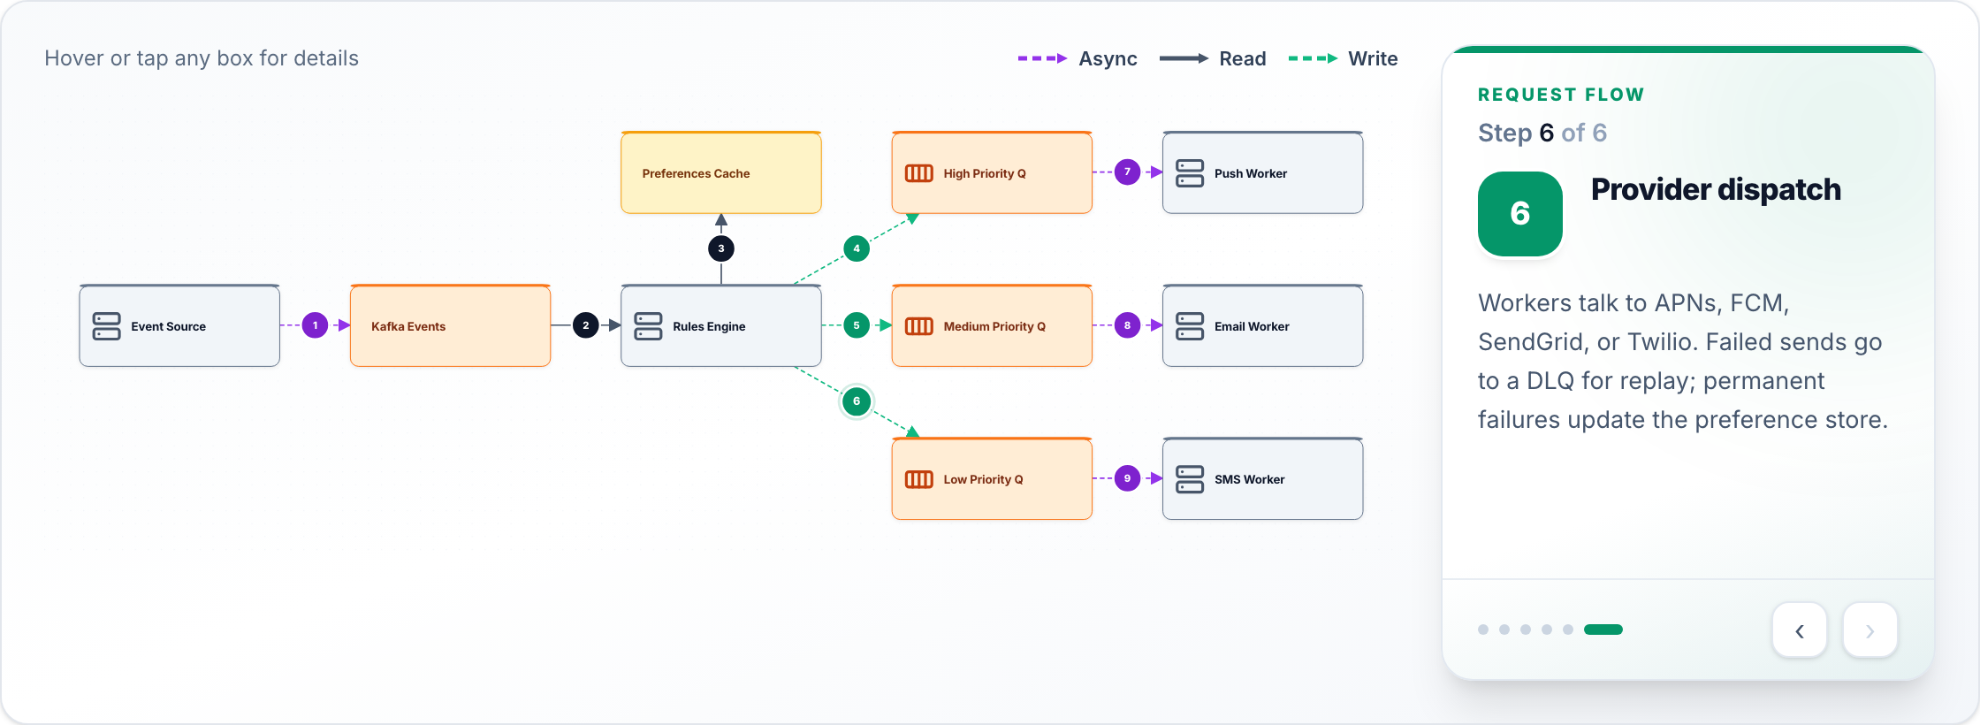This screenshot has width=1980, height=725.
Task: Select highlighted step marker 6
Action: 857,401
